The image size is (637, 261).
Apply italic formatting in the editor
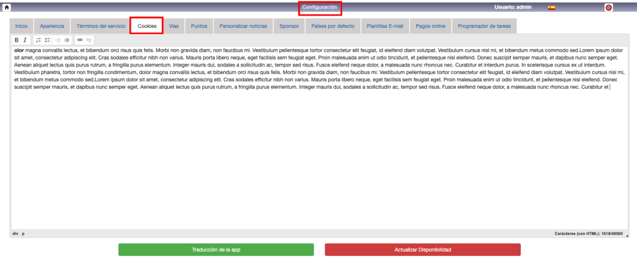(25, 40)
